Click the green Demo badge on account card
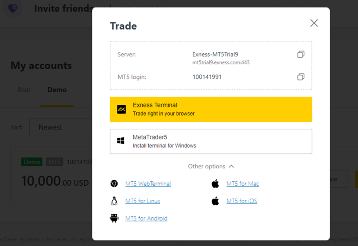 32,162
